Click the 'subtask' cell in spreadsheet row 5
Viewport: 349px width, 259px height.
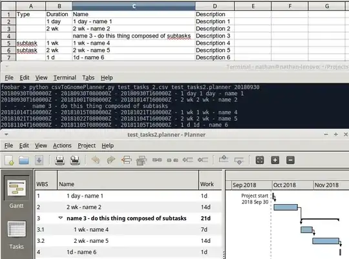coord(31,43)
